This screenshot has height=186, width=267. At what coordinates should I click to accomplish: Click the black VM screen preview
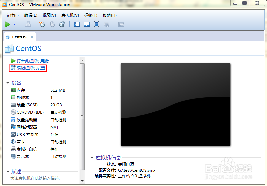[175, 105]
